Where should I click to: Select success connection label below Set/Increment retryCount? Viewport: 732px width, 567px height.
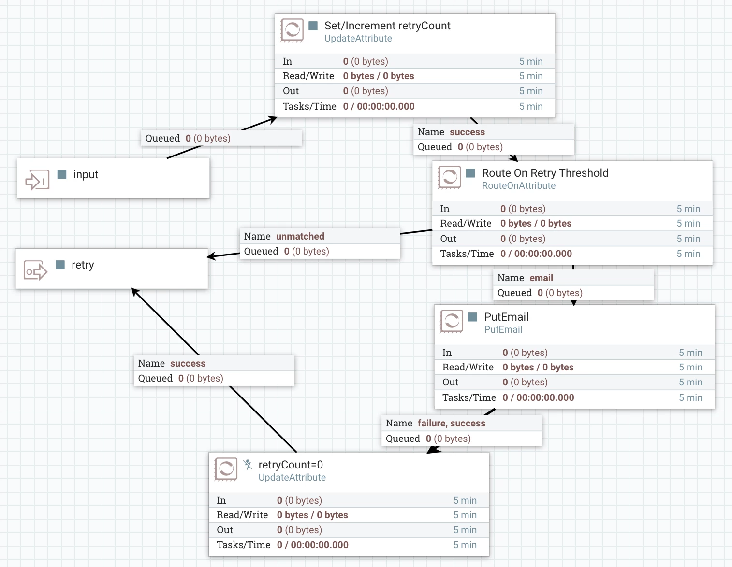(x=467, y=132)
